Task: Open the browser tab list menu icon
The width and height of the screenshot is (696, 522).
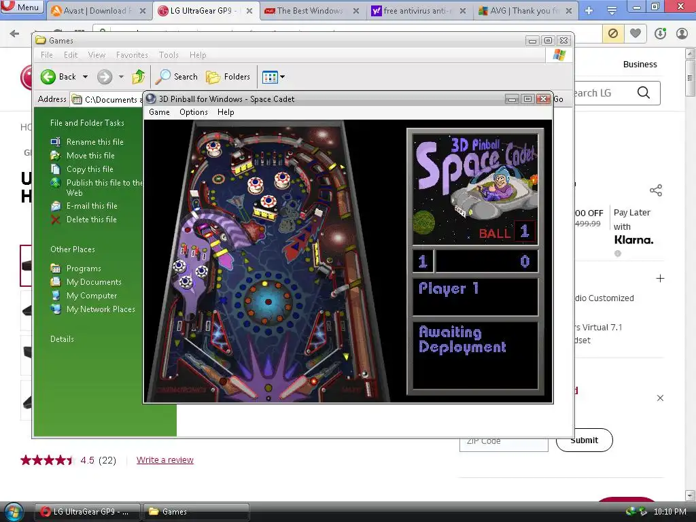Action: 612,11
